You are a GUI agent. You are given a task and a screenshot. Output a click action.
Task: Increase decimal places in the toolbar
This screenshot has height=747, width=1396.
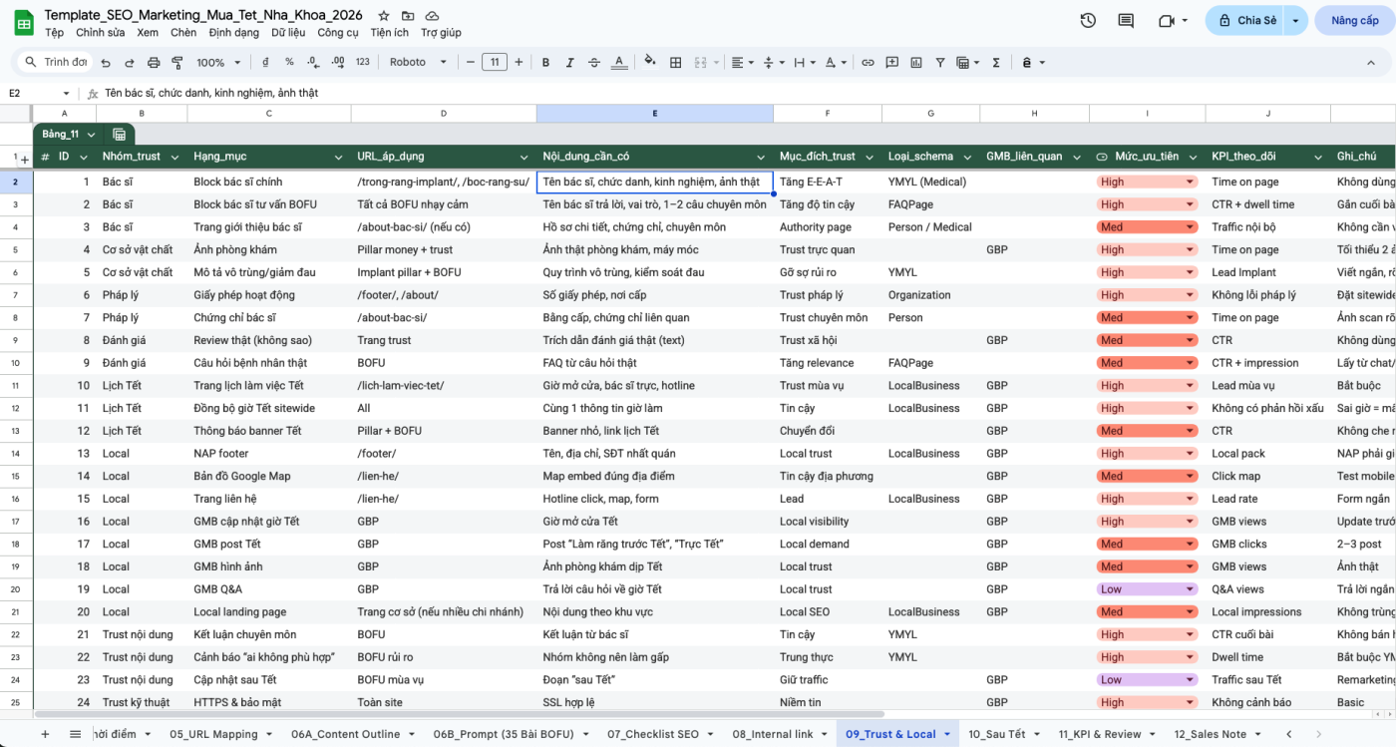338,62
